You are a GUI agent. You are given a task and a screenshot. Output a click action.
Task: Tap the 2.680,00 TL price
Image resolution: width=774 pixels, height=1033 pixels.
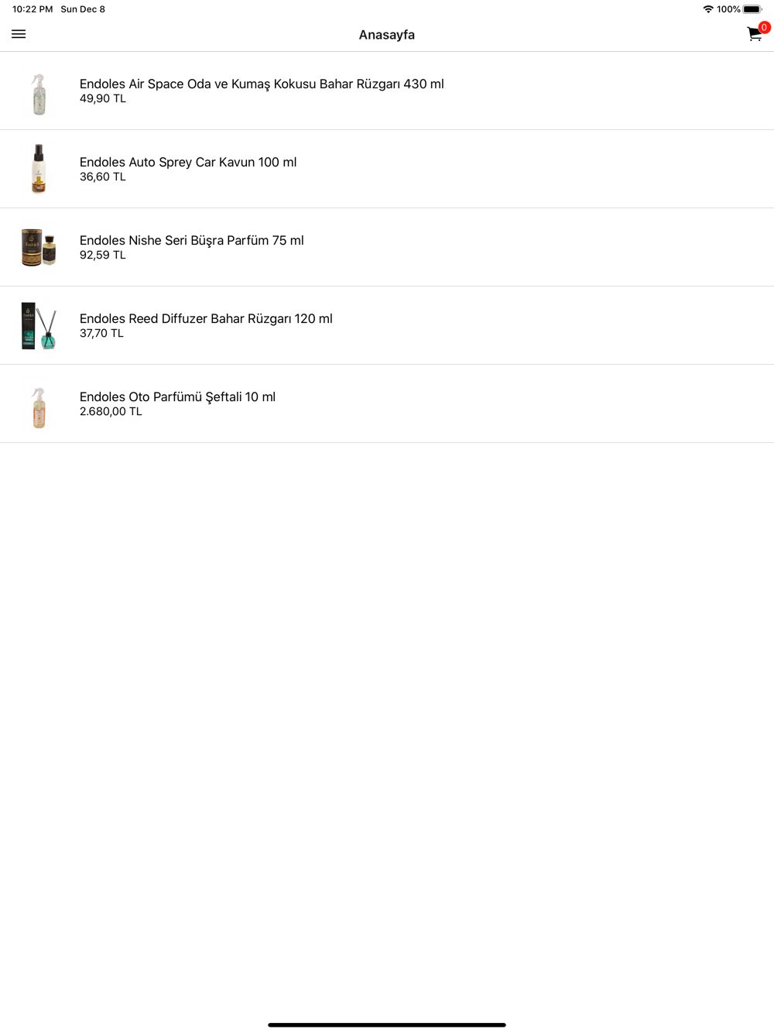111,412
